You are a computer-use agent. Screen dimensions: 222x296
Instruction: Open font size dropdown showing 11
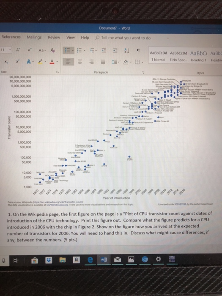[x=10, y=50]
